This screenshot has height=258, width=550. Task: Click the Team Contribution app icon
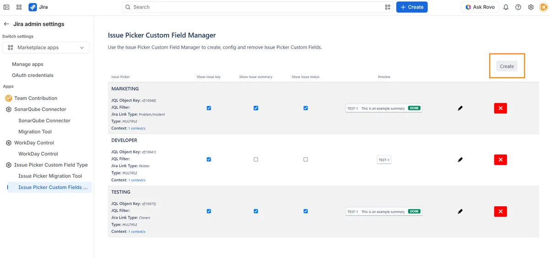click(8, 98)
